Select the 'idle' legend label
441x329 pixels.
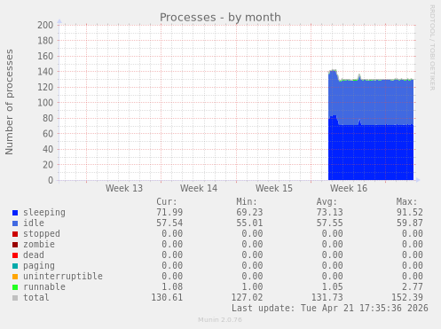(34, 223)
